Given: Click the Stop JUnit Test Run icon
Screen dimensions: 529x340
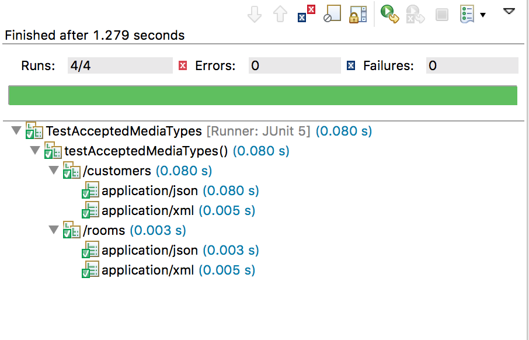Looking at the screenshot, I should tap(441, 15).
